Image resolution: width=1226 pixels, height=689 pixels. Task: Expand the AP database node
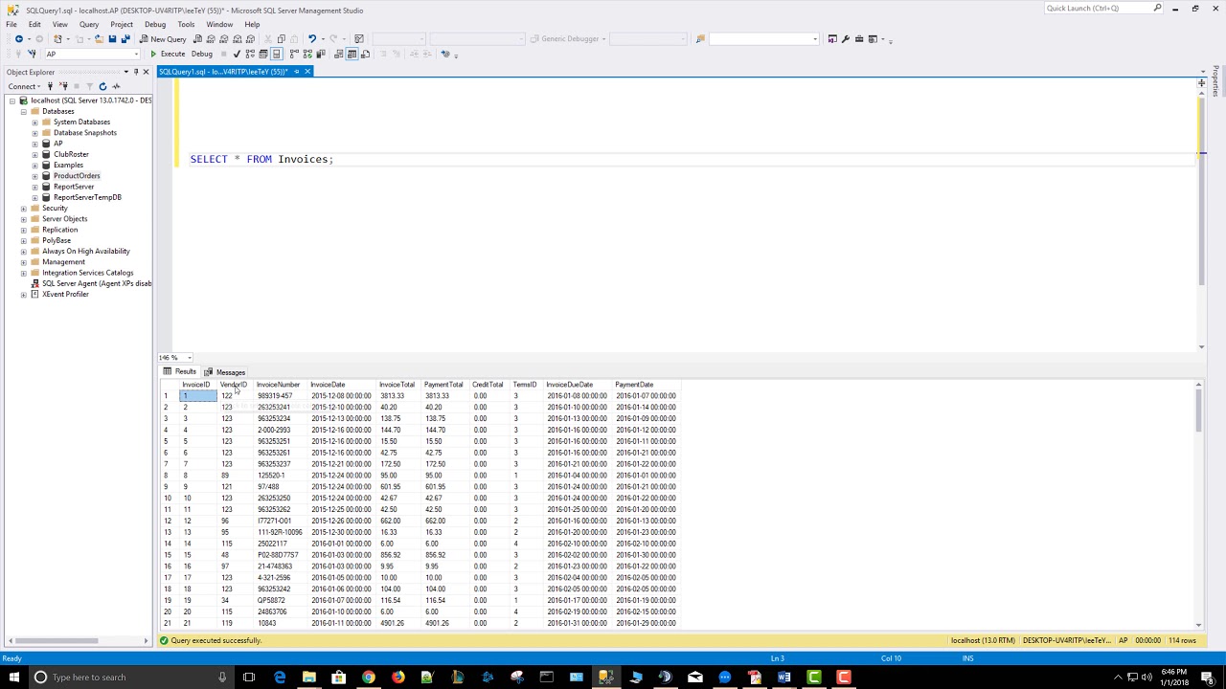(x=35, y=144)
